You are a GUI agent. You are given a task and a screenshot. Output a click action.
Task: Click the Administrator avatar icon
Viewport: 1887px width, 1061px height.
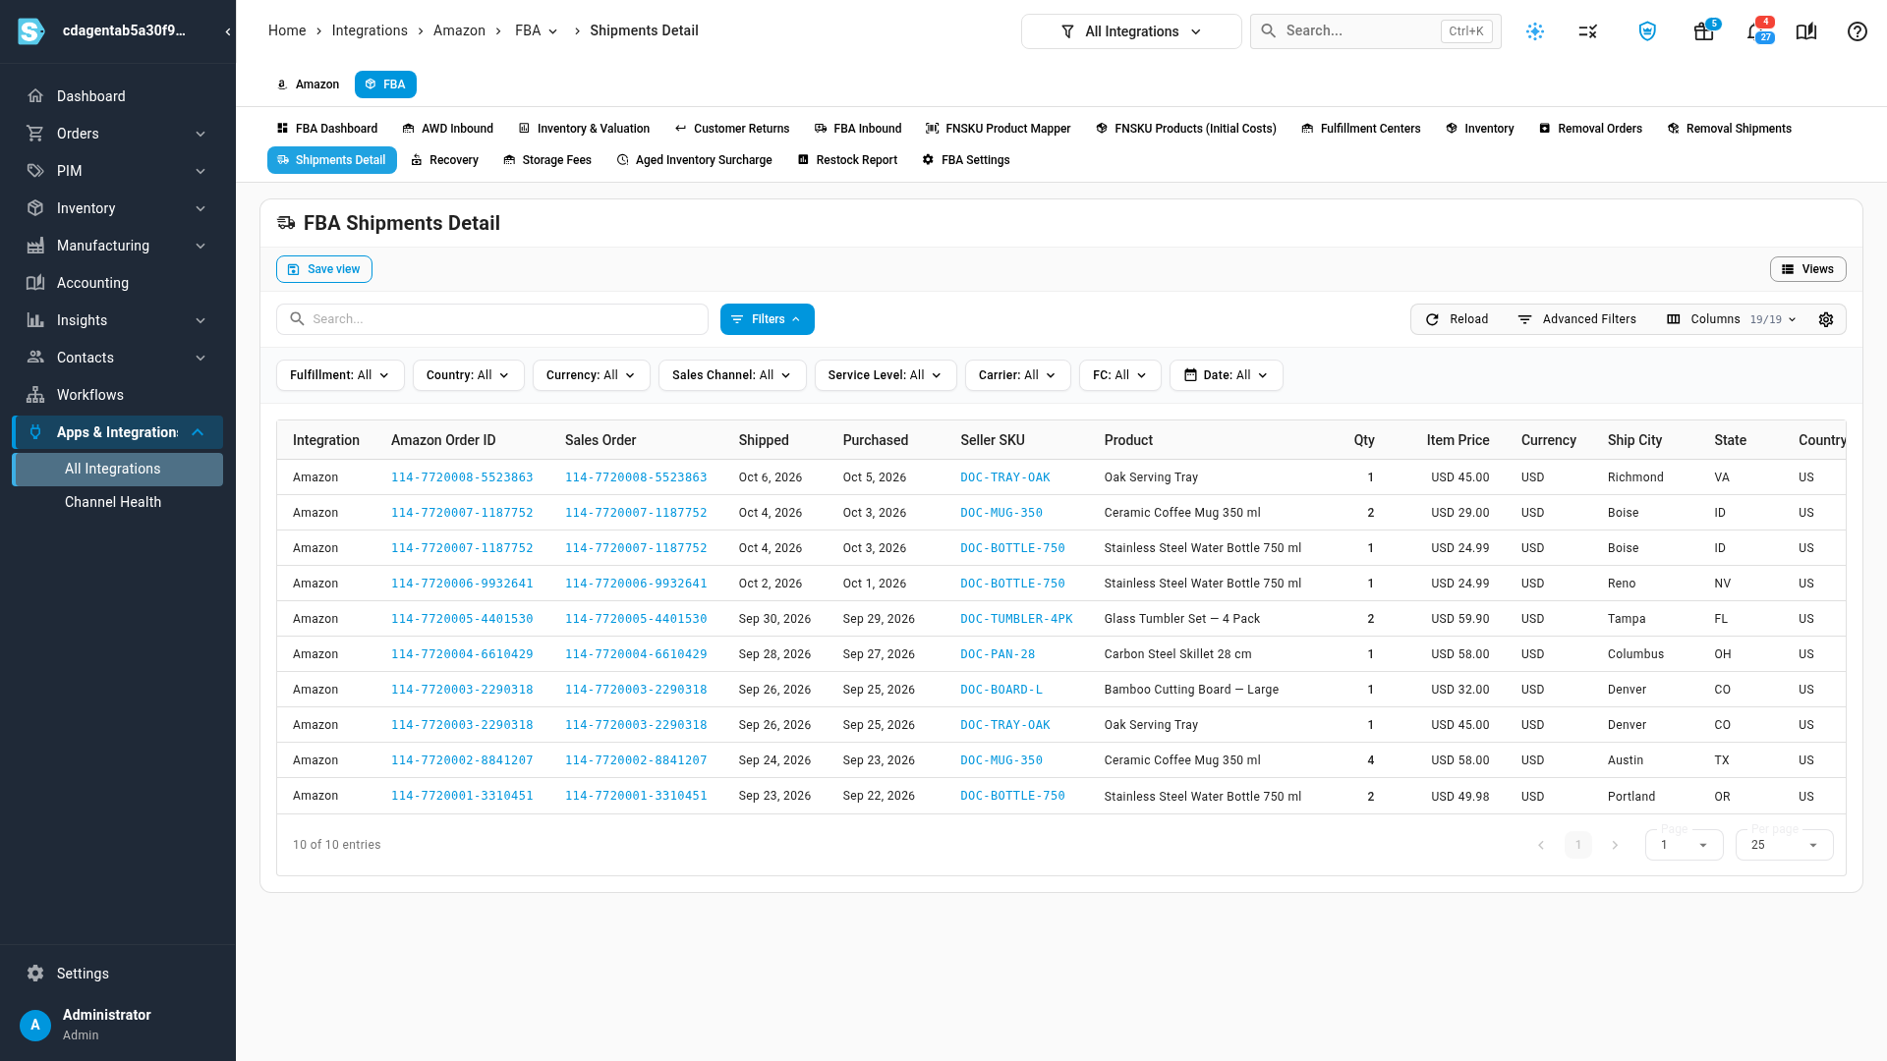click(35, 1025)
